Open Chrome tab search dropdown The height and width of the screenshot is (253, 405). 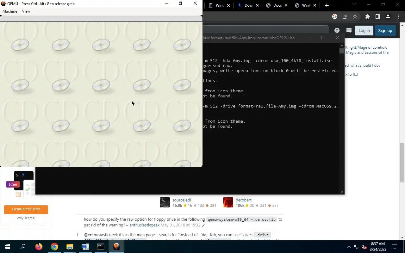354,5
